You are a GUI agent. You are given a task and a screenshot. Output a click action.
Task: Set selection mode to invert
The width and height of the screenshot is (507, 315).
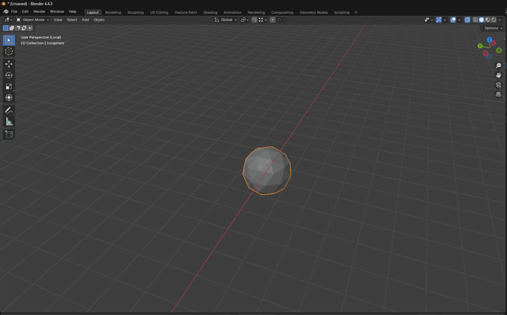24,28
